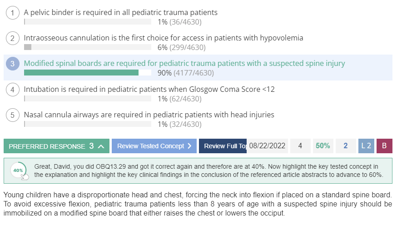Select answer option number 2 circle
The width and height of the screenshot is (397, 226).
click(x=12, y=38)
